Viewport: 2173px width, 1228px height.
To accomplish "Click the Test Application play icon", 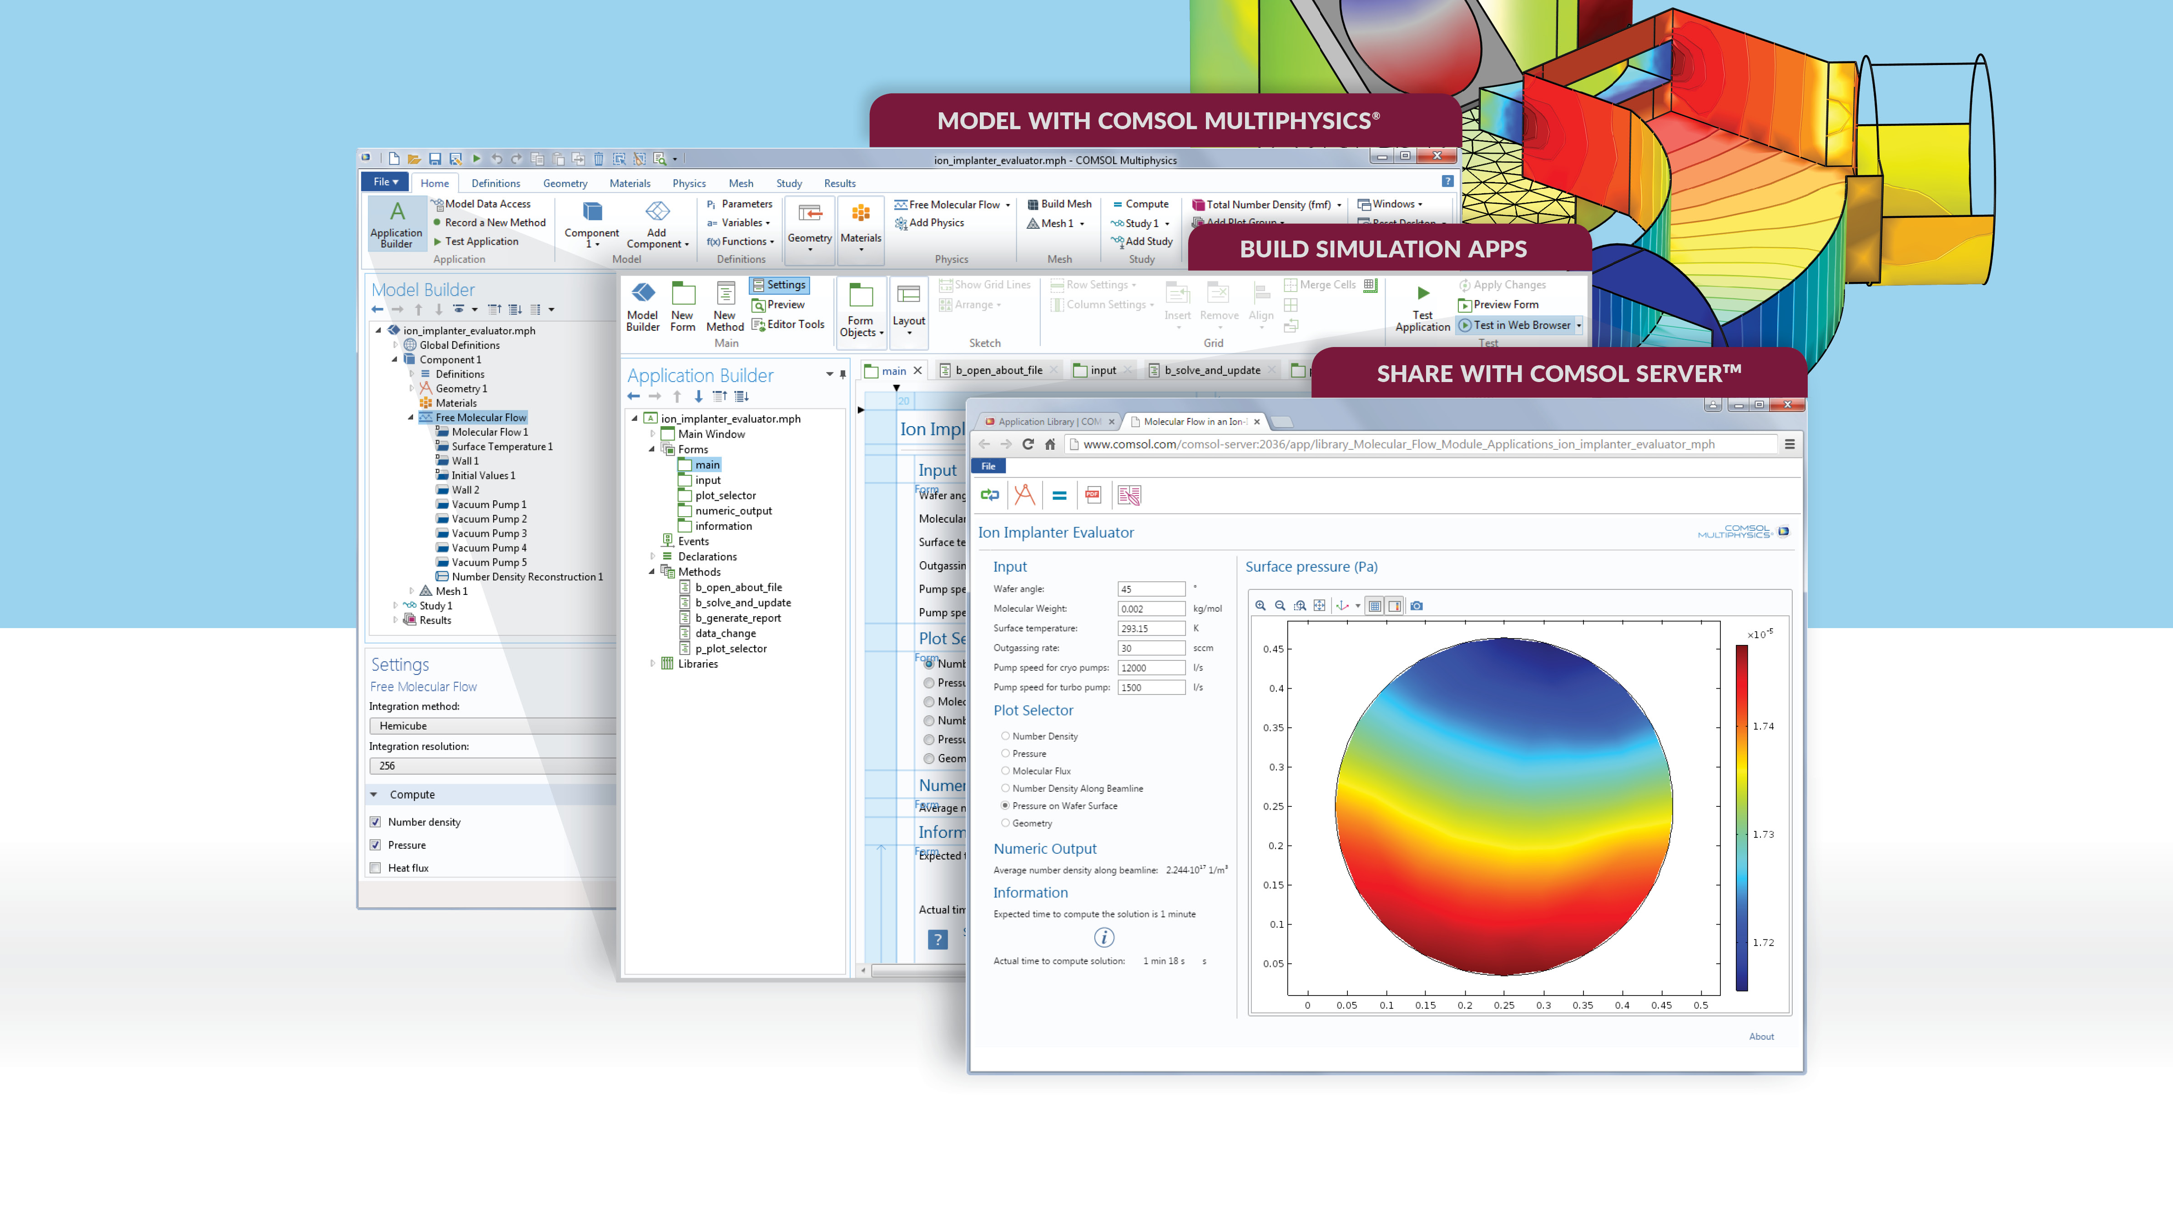I will pos(1422,294).
